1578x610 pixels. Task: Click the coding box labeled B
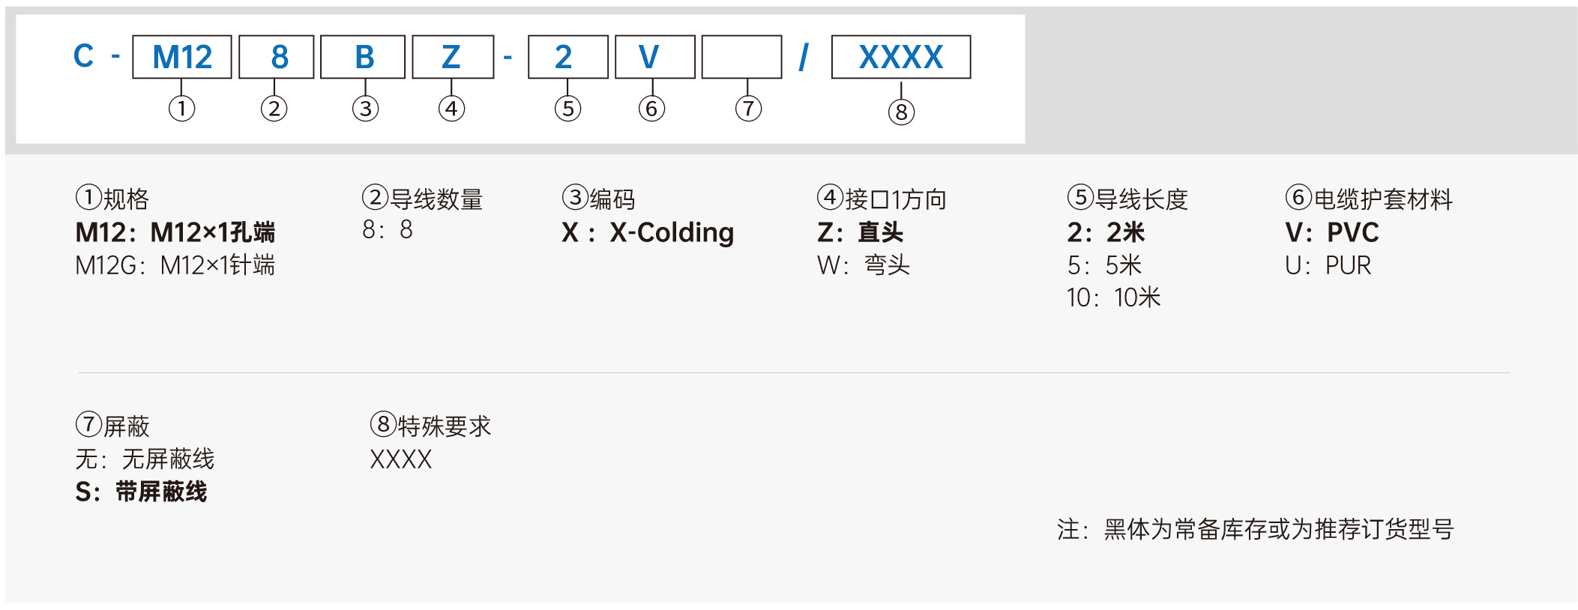tap(363, 57)
